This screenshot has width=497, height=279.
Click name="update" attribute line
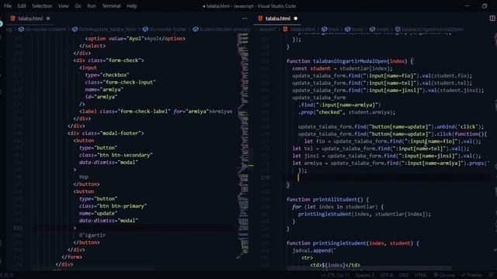coord(98,213)
